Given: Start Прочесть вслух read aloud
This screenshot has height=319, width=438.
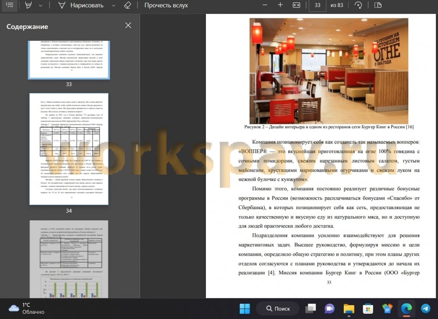Looking at the screenshot, I should (x=166, y=5).
